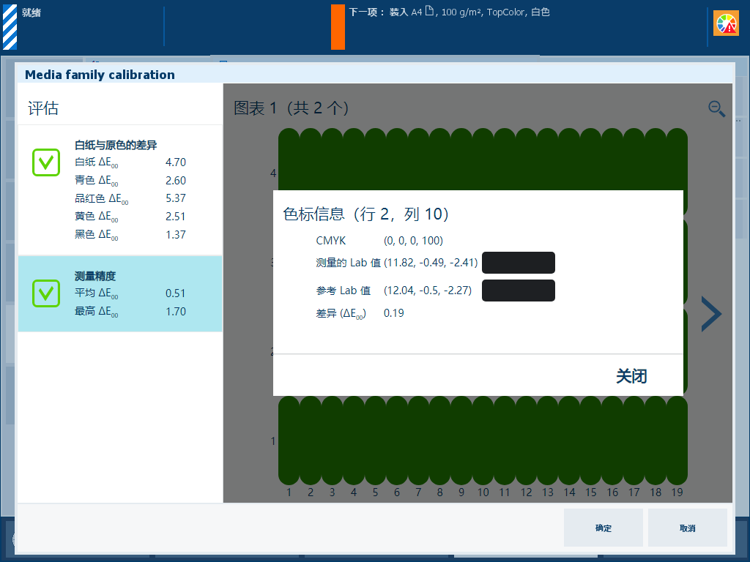Zoom out the chart view
750x562 pixels.
click(x=716, y=109)
